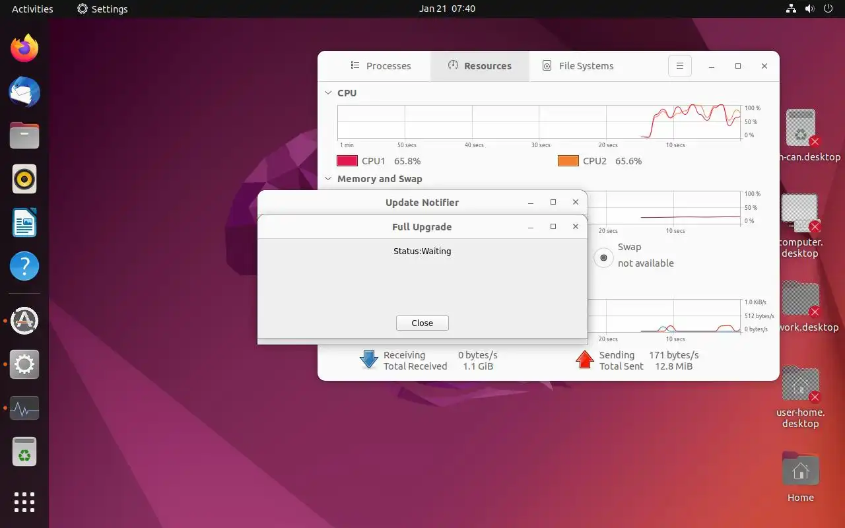The height and width of the screenshot is (528, 845).
Task: Select the computer.desktop desktop icon
Action: [x=800, y=226]
